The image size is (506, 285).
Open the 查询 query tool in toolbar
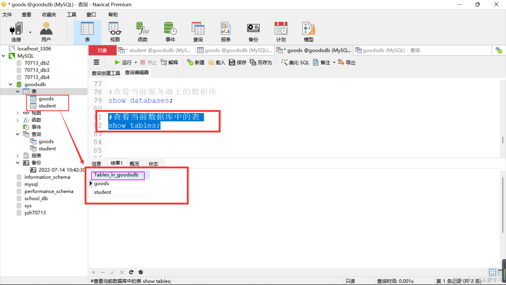pos(198,32)
